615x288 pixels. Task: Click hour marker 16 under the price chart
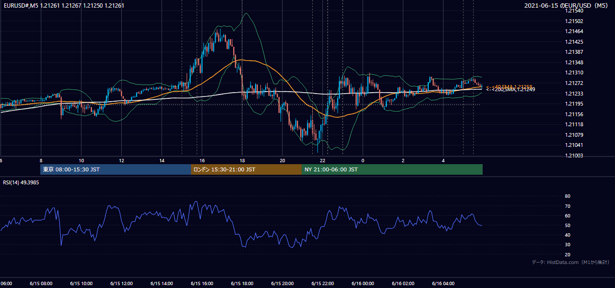202,161
